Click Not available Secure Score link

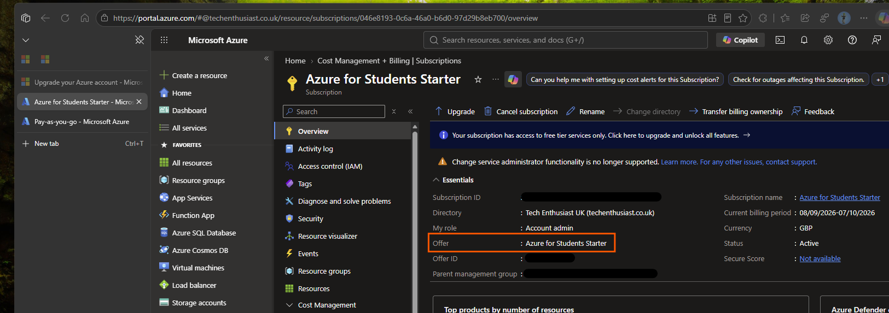pos(820,258)
